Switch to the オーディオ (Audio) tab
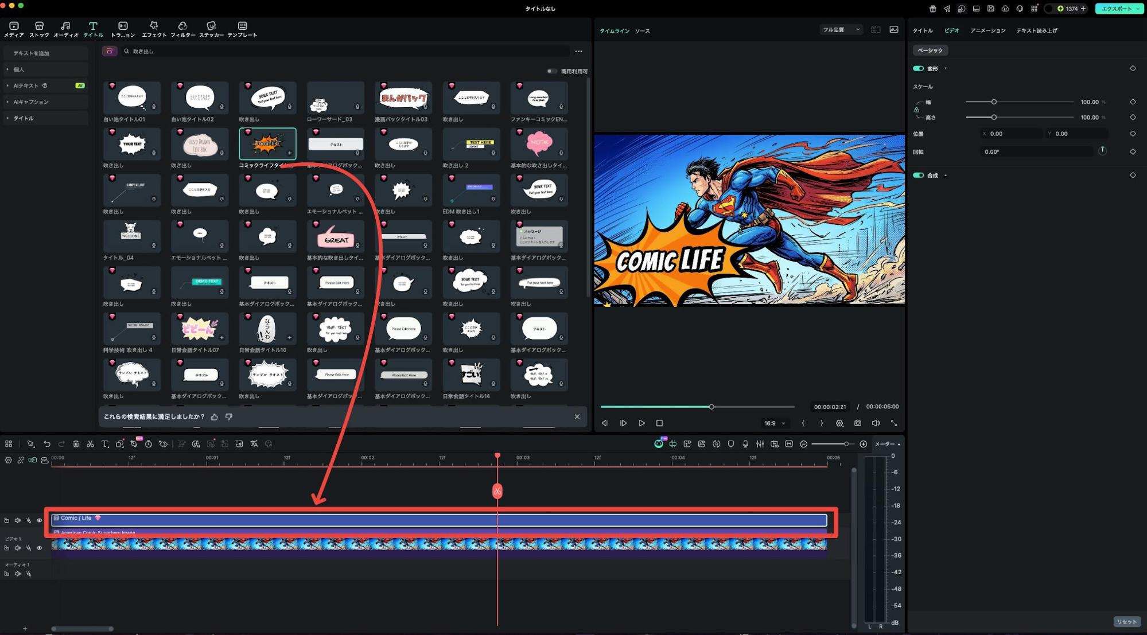 (x=65, y=29)
